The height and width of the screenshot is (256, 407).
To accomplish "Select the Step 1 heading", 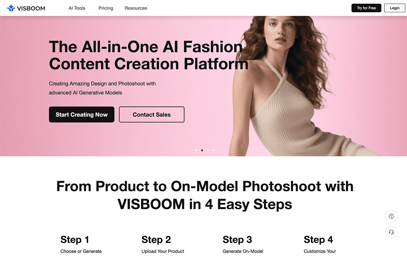I will pyautogui.click(x=75, y=240).
